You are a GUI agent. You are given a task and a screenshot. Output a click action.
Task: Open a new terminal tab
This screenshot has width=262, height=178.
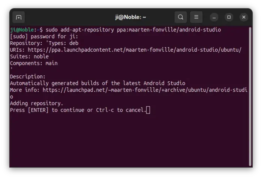pos(19,17)
